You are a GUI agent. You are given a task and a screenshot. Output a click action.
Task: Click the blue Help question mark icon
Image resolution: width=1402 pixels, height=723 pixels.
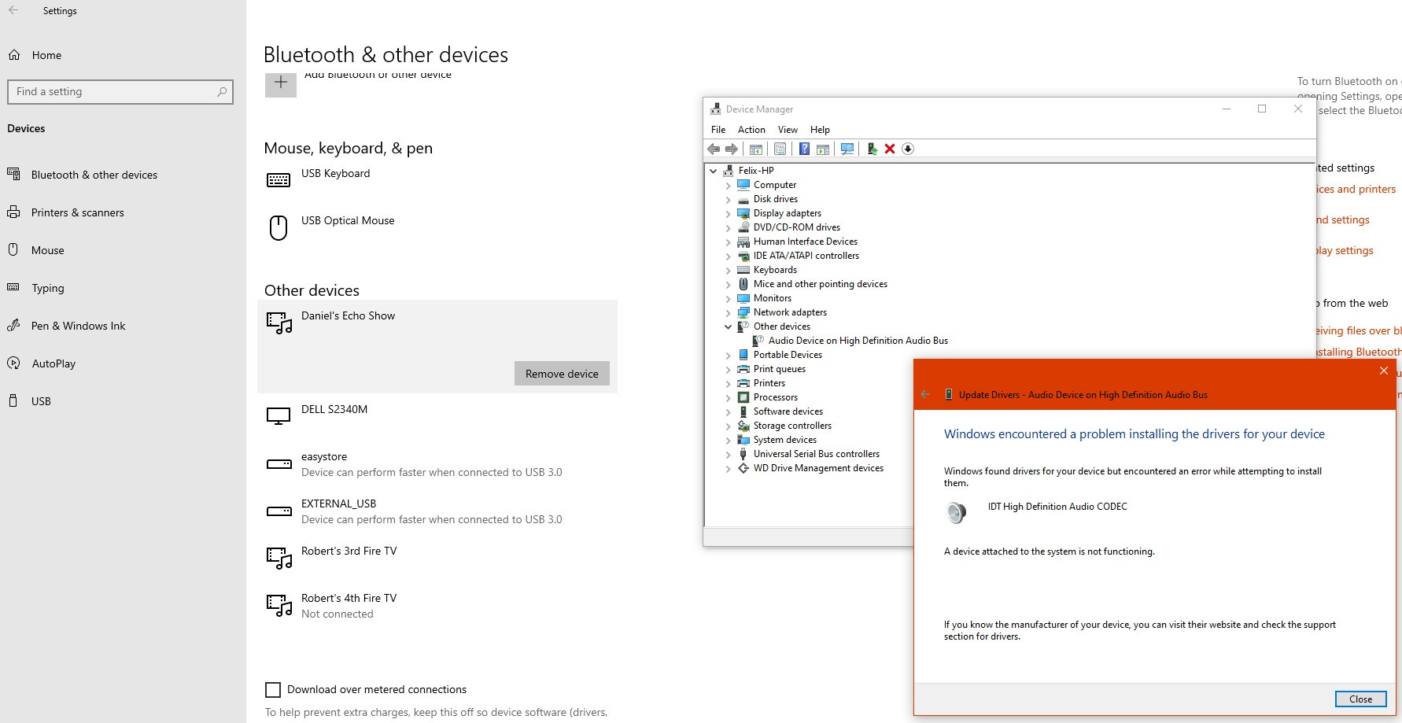(x=804, y=149)
